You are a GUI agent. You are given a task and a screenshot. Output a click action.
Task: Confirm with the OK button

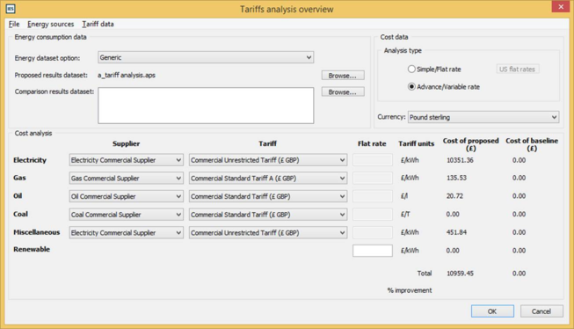tap(492, 311)
